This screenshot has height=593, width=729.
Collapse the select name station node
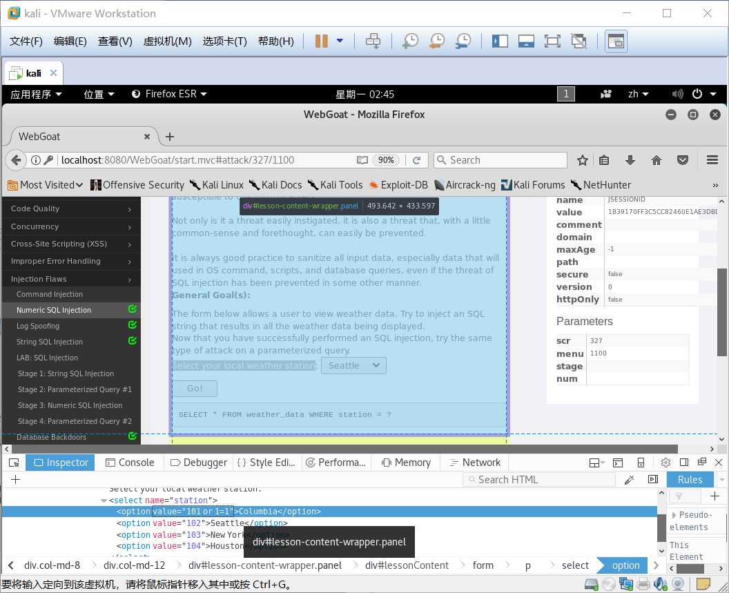tap(104, 500)
